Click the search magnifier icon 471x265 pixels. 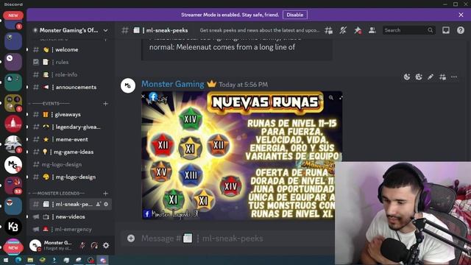tap(431, 30)
